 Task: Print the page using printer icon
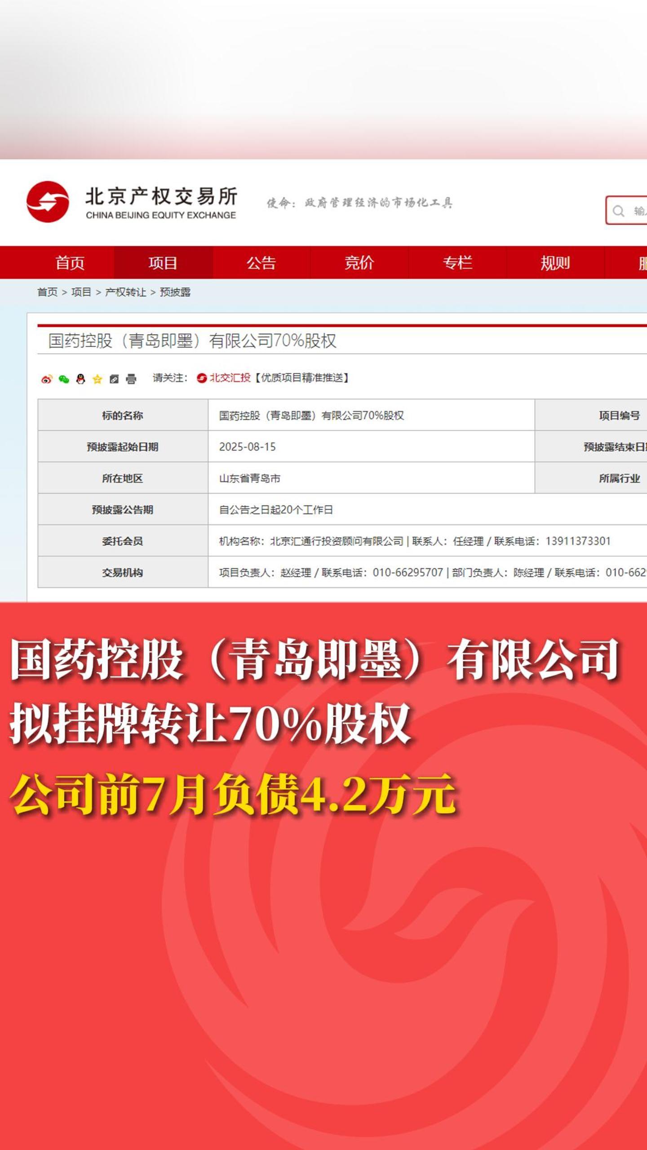[131, 379]
